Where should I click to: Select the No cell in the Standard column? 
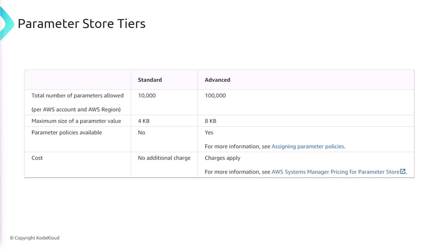(142, 132)
